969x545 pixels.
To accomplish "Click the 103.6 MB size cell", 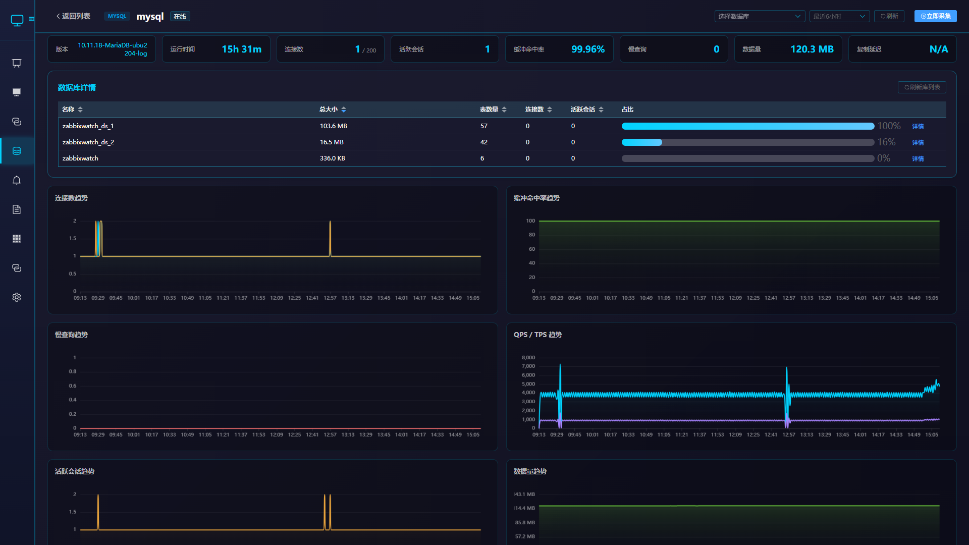I will (334, 126).
